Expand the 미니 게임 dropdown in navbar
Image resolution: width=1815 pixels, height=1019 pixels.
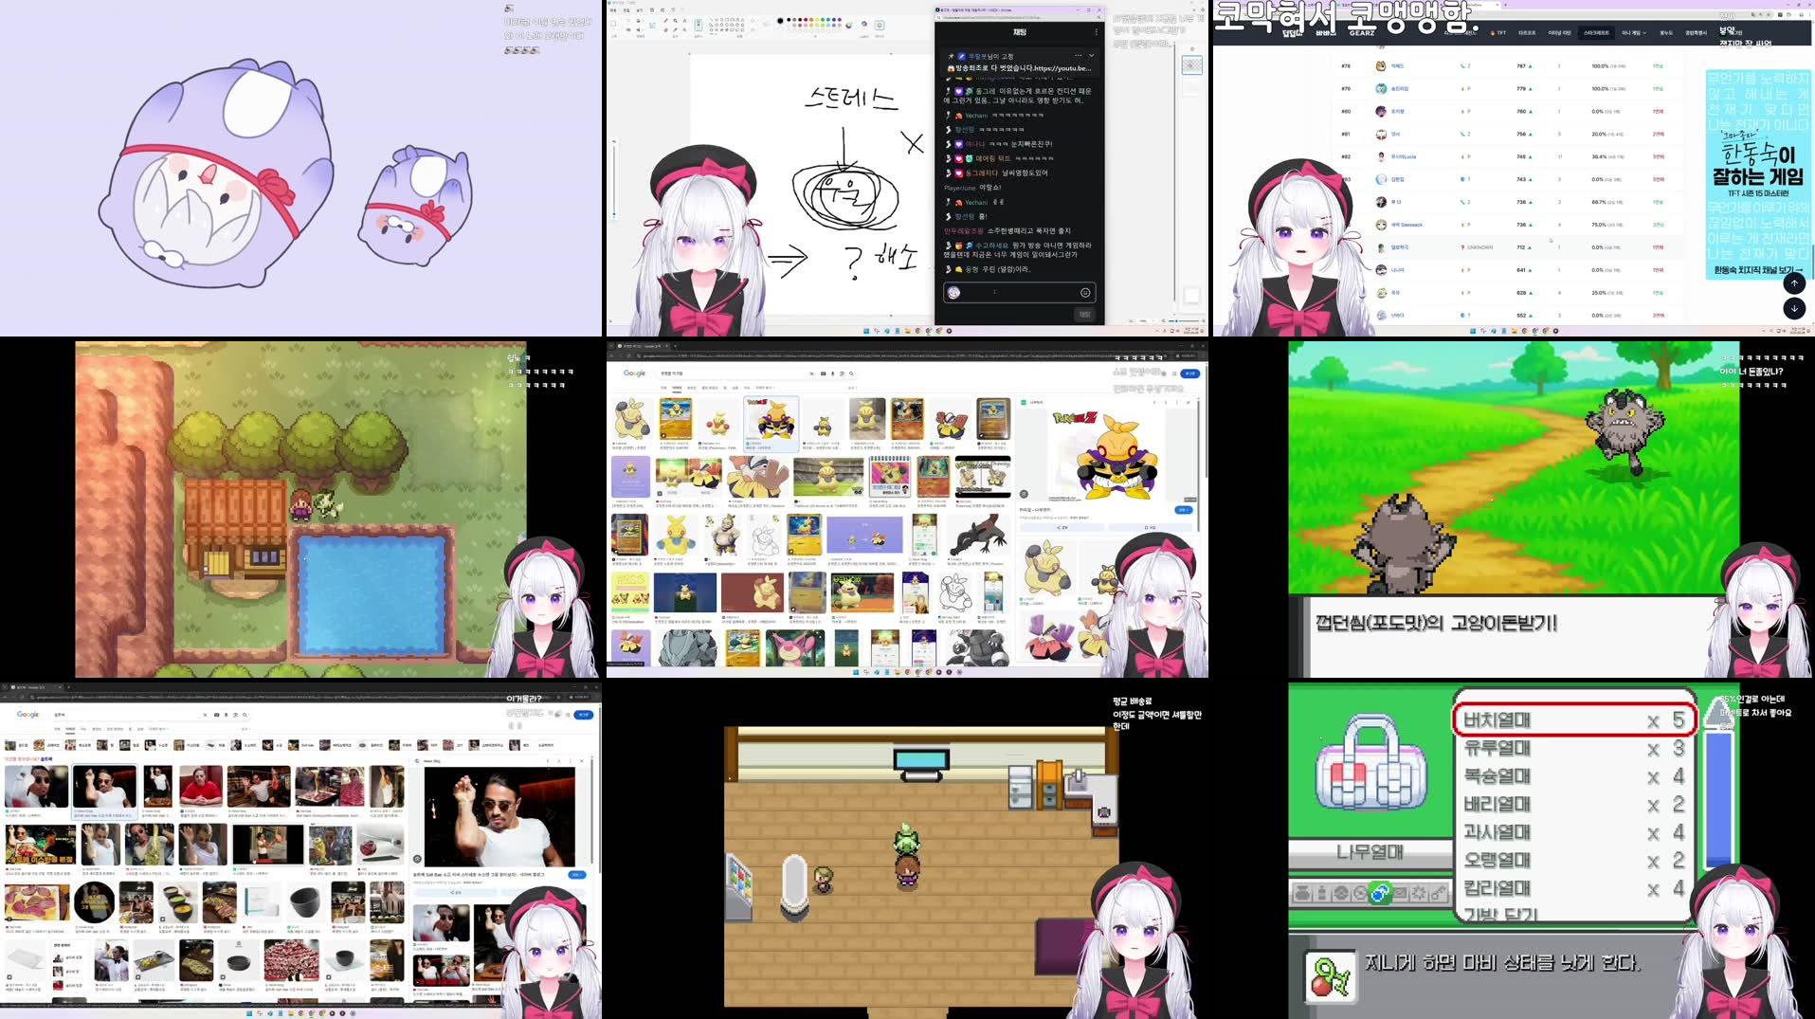1632,32
